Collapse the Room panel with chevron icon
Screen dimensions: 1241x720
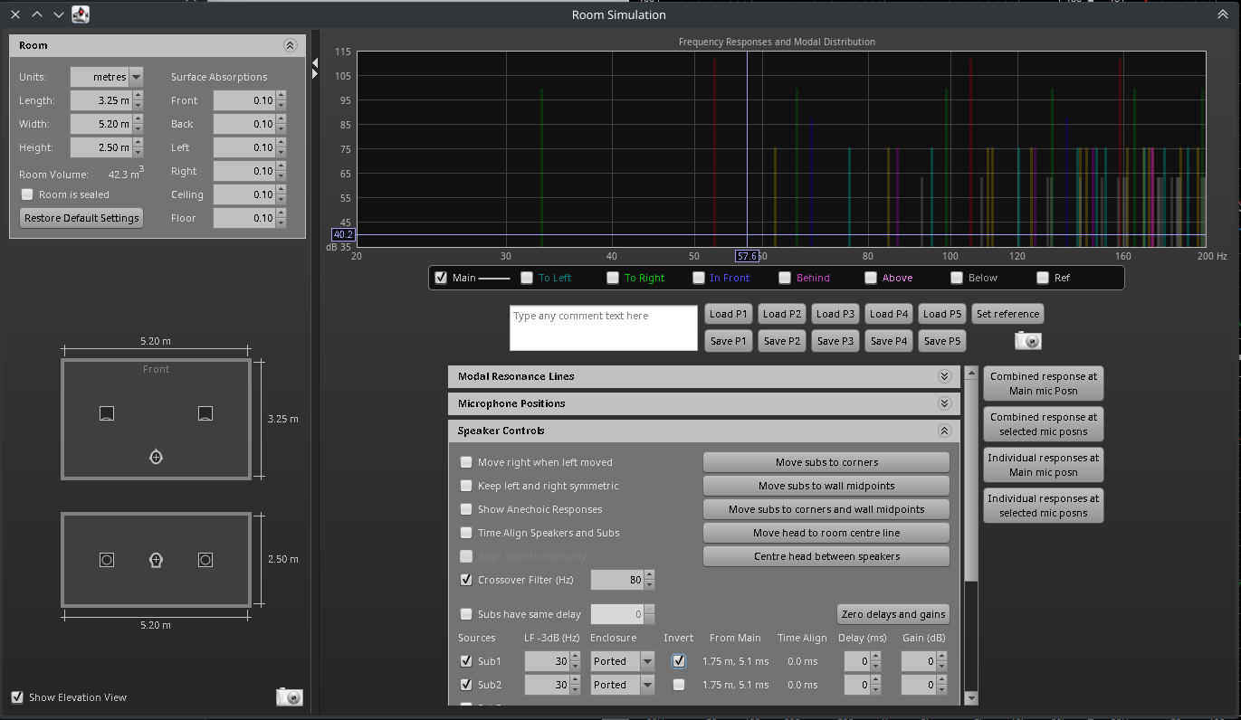tap(290, 45)
